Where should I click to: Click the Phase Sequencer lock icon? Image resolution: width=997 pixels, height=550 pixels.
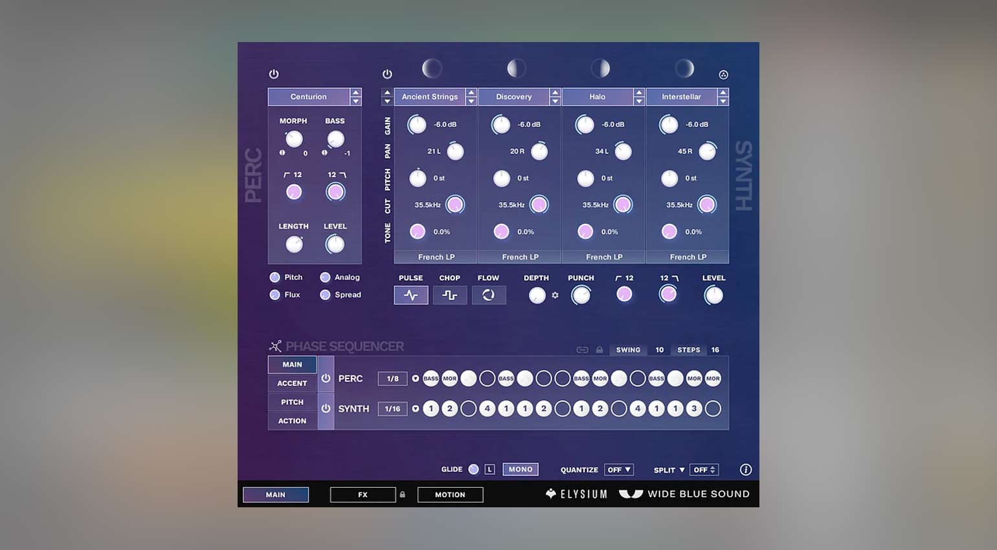coord(599,349)
